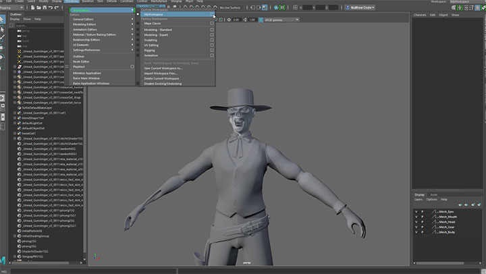
Task: Click the Redo arrow icon
Action: tap(57, 7)
